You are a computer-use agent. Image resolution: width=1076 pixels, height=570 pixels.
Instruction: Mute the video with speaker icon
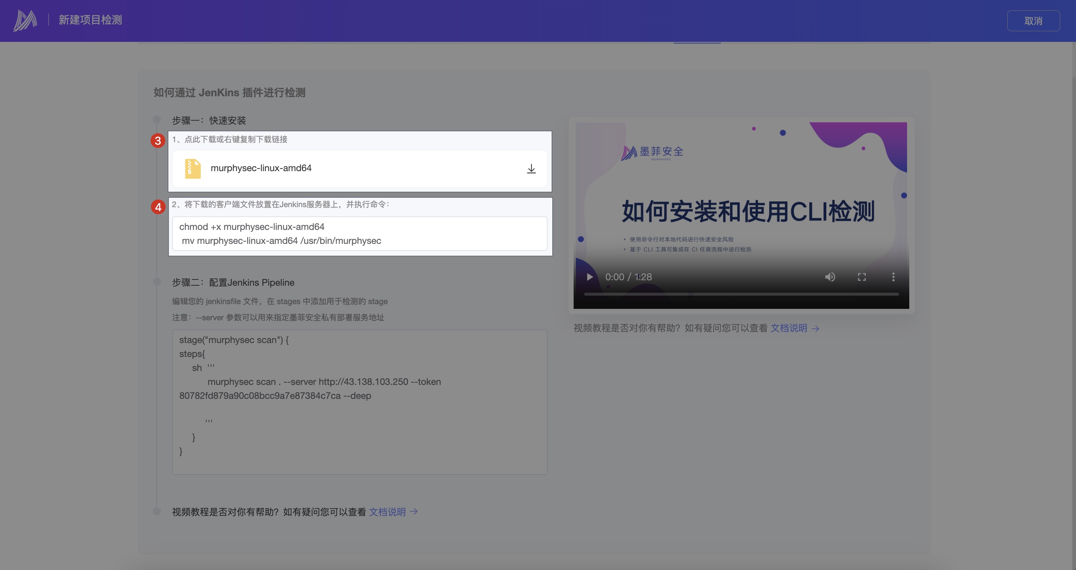[x=830, y=277]
